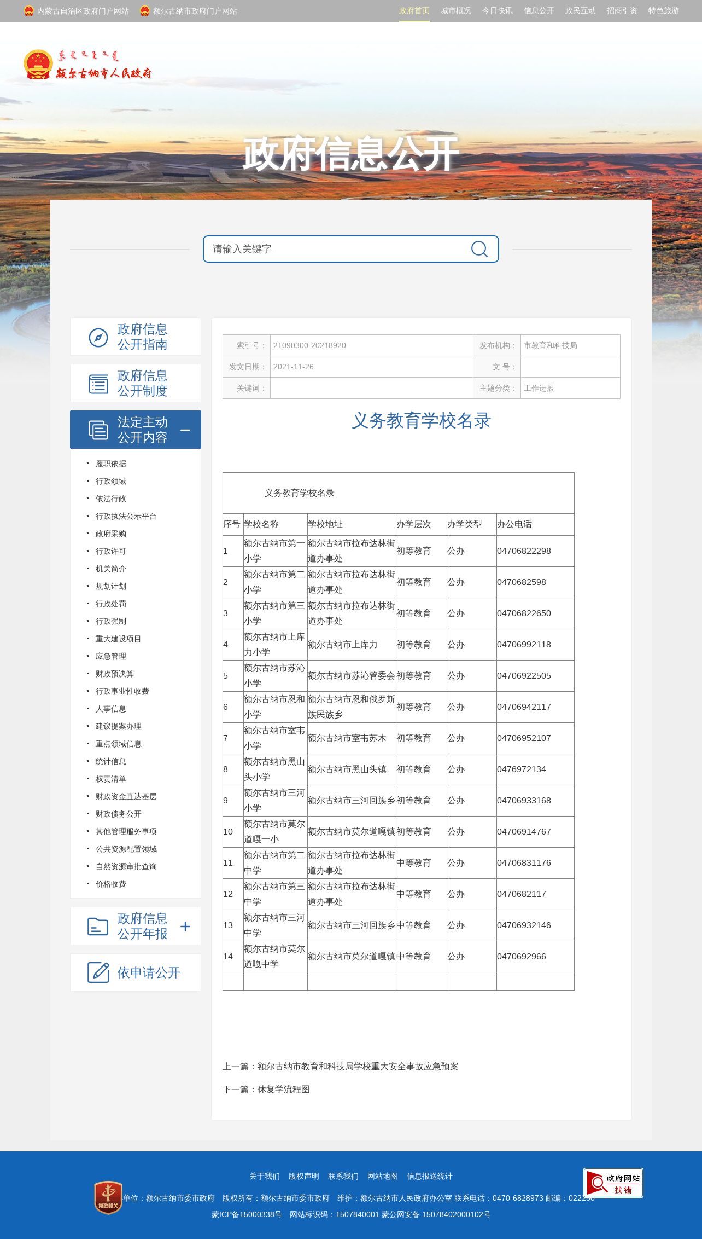Select 行政执法公示平台 in the sidebar

point(126,516)
